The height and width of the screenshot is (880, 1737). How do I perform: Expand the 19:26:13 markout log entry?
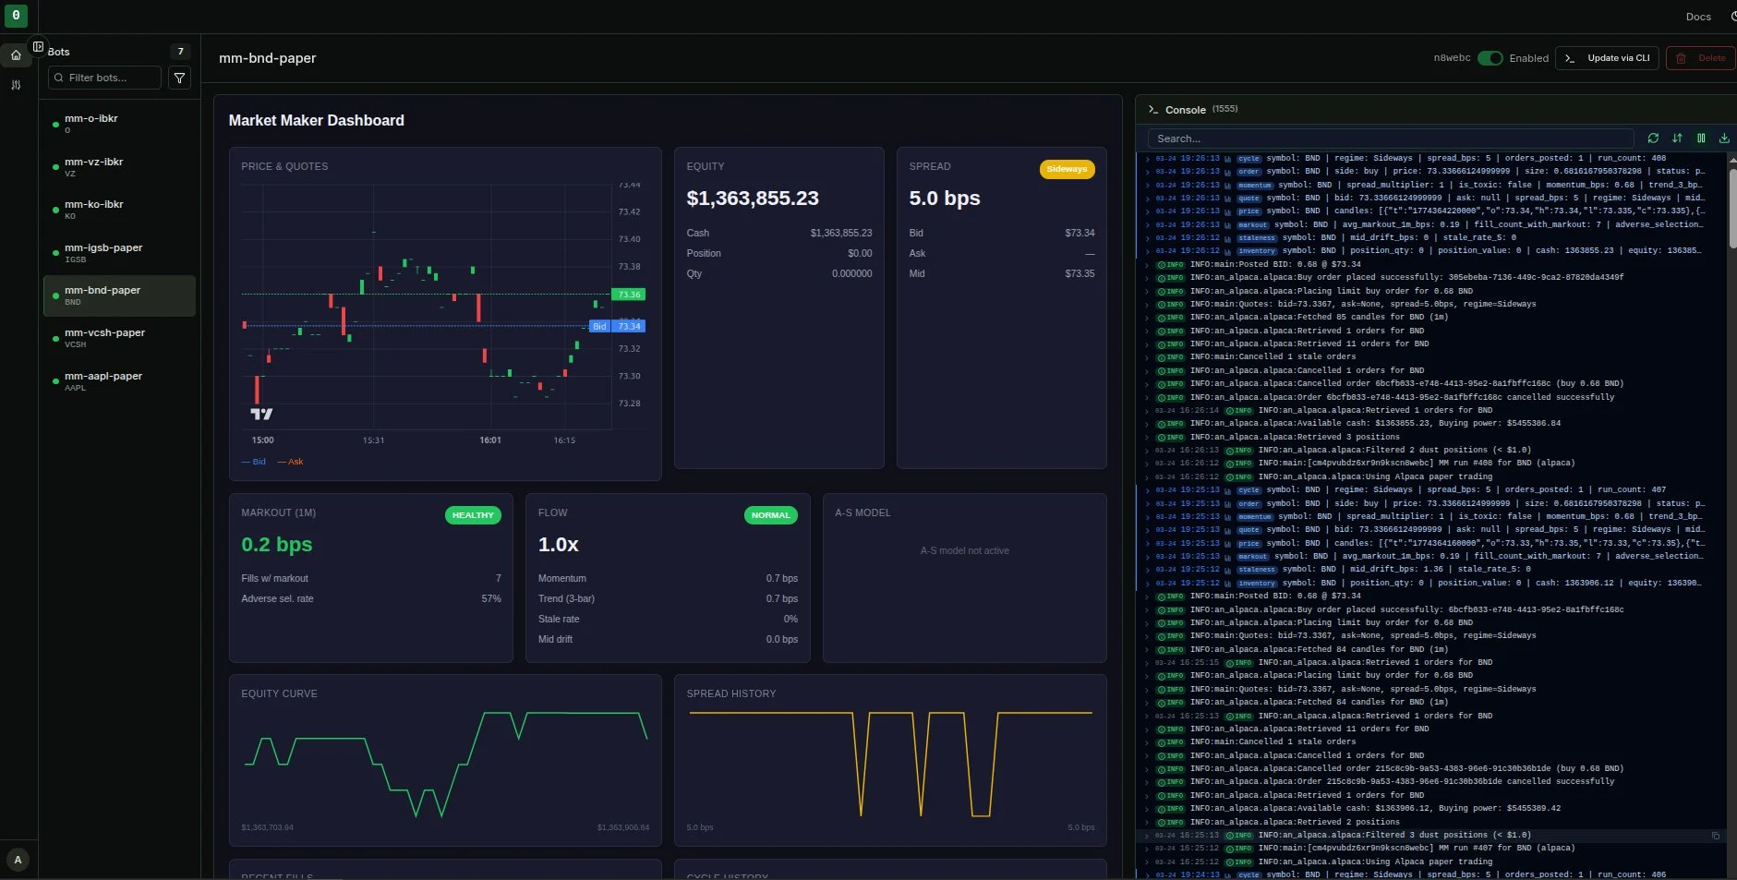1147,224
